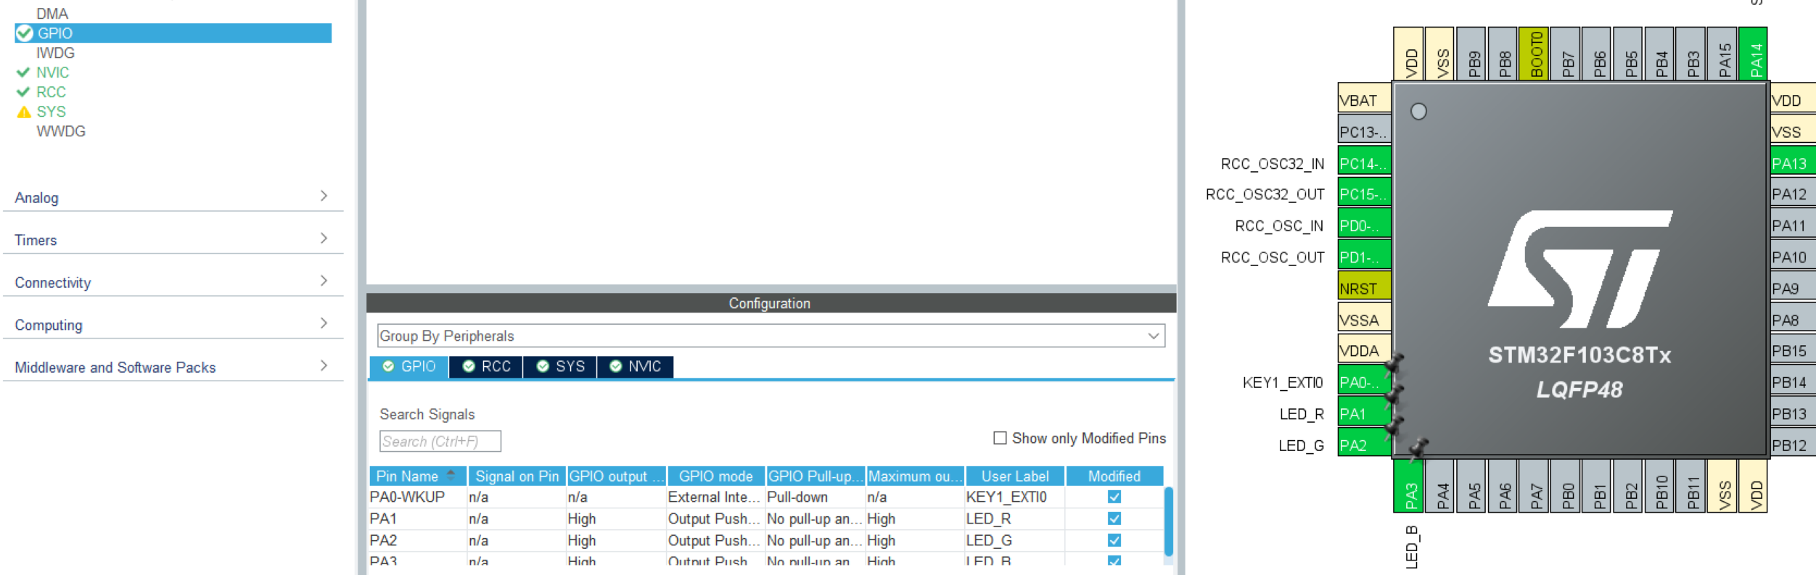Focus the Search Signals input field

pos(440,441)
